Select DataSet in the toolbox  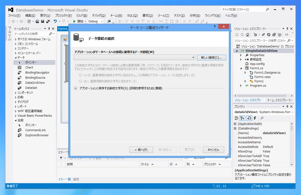(x=31, y=88)
